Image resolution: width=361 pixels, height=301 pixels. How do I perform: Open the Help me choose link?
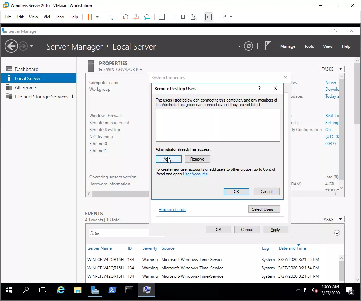tap(172, 210)
